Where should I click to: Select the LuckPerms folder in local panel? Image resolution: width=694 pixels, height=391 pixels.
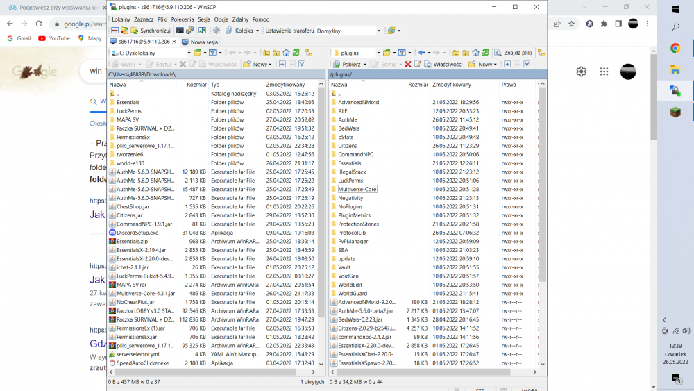129,111
